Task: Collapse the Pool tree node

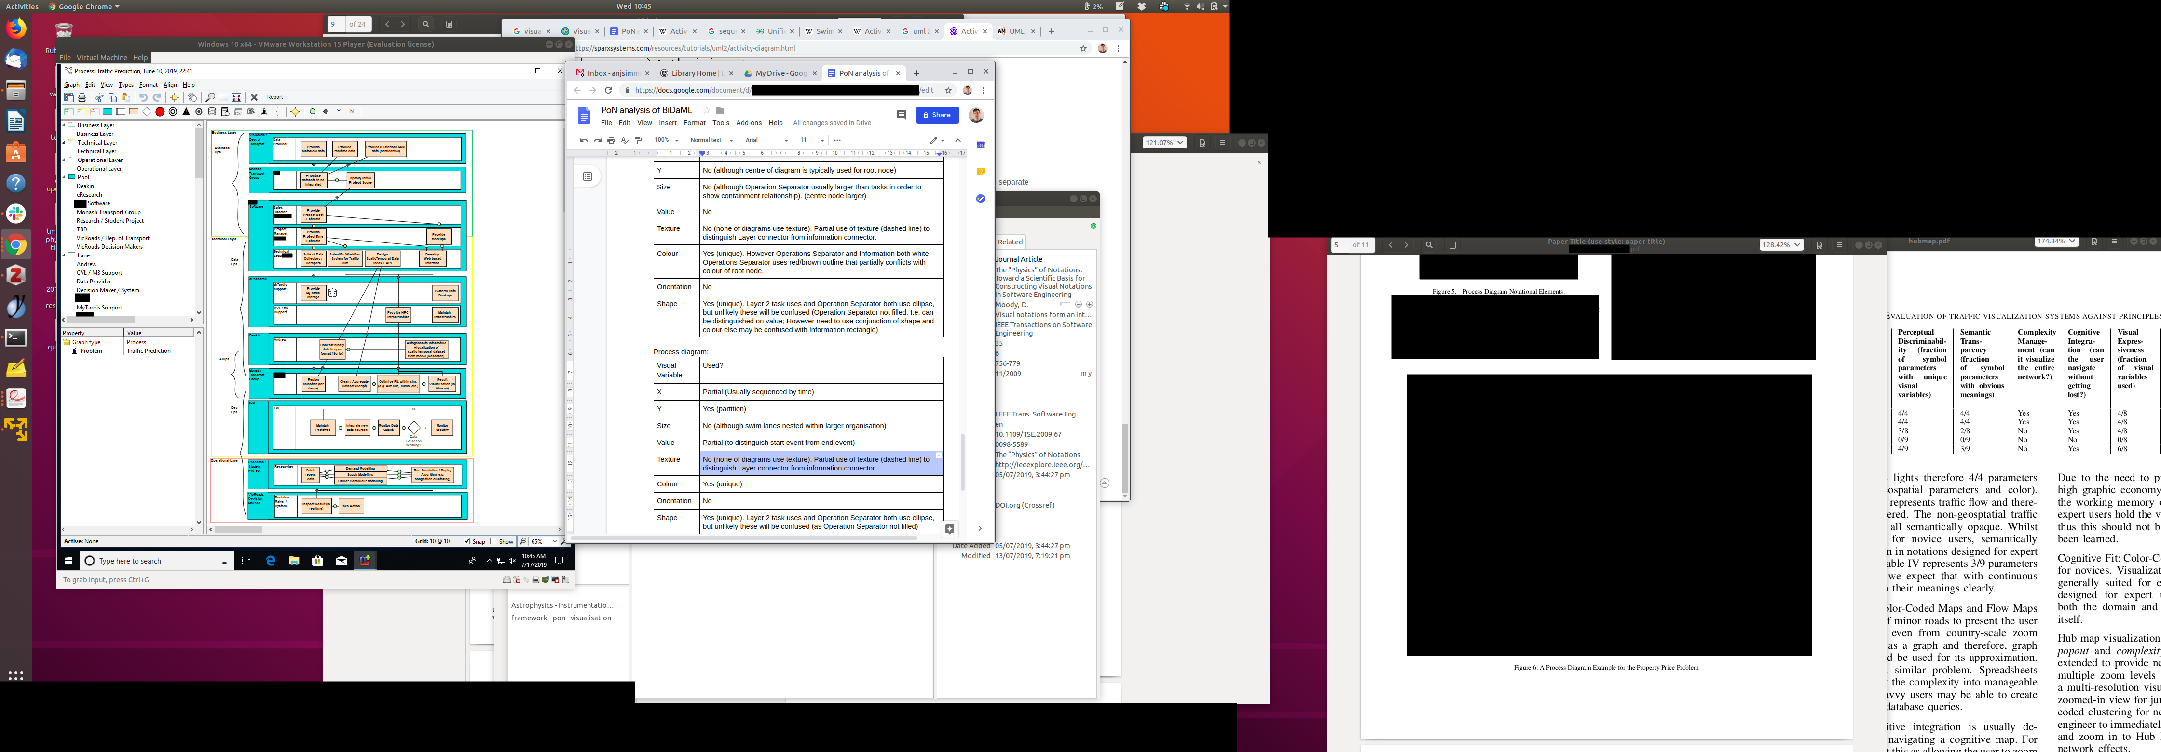Action: pyautogui.click(x=65, y=177)
